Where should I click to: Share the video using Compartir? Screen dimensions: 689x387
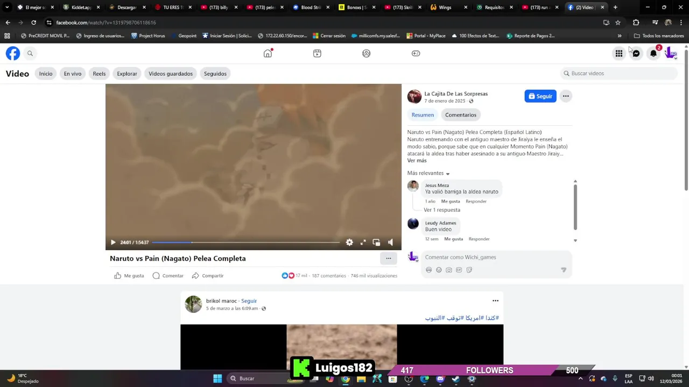[207, 276]
